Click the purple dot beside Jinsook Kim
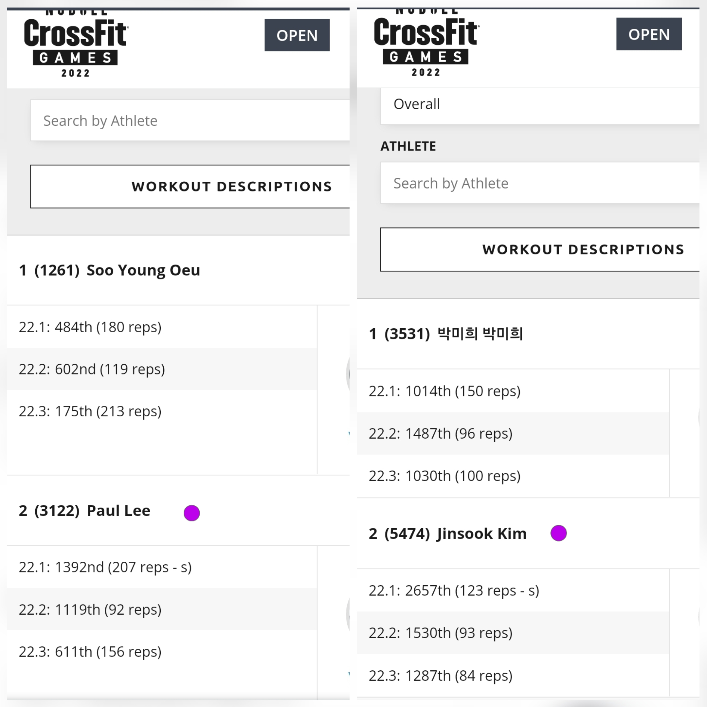Viewport: 707px width, 707px height. click(x=558, y=533)
